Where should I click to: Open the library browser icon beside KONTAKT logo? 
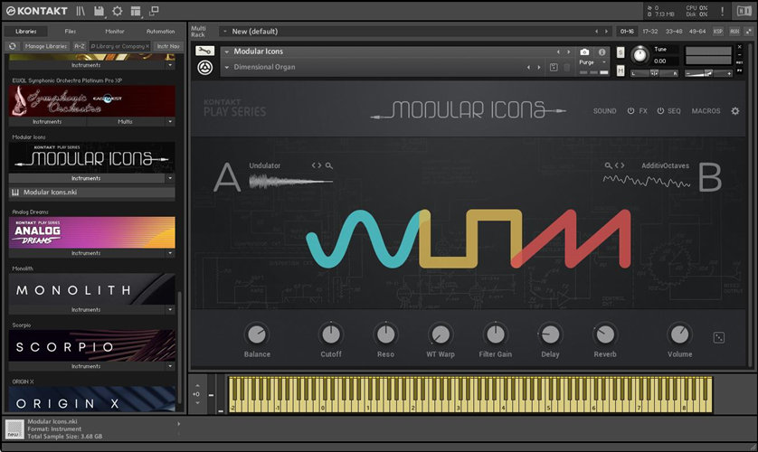coord(81,11)
